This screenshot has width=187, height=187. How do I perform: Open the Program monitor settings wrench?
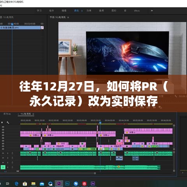click(176, 96)
